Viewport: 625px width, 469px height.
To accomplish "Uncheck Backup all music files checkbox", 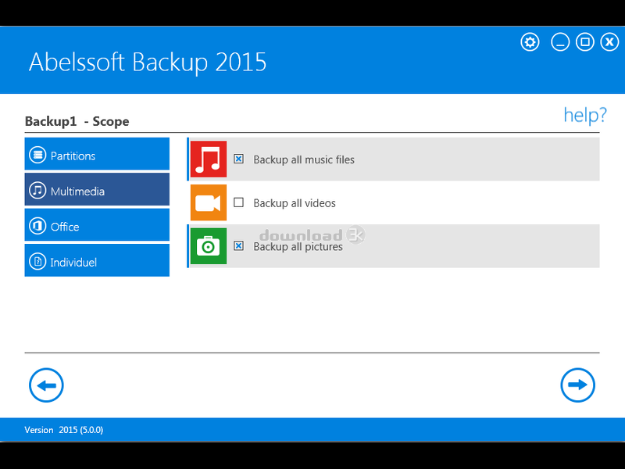I will (x=238, y=159).
